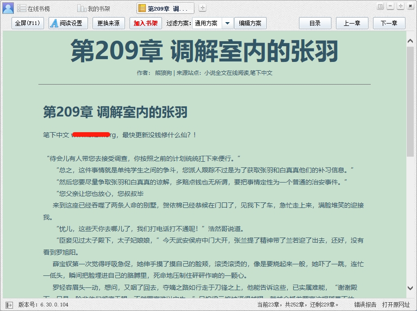Go to next chapter with 下一章
Image resolution: width=417 pixels, height=311 pixels.
(x=389, y=23)
